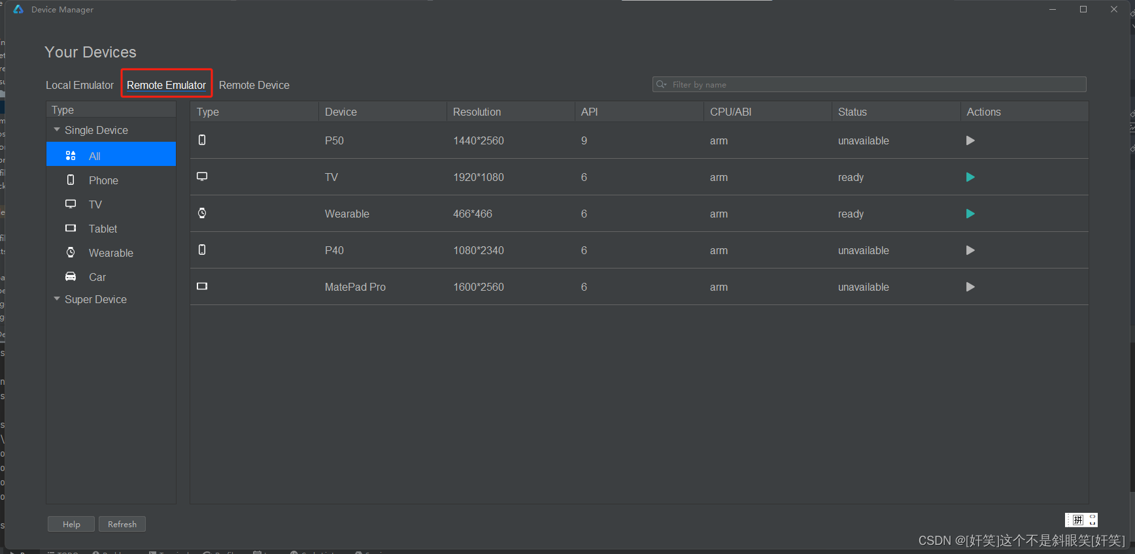Select the P40 device name cell
The width and height of the screenshot is (1135, 554).
(334, 250)
